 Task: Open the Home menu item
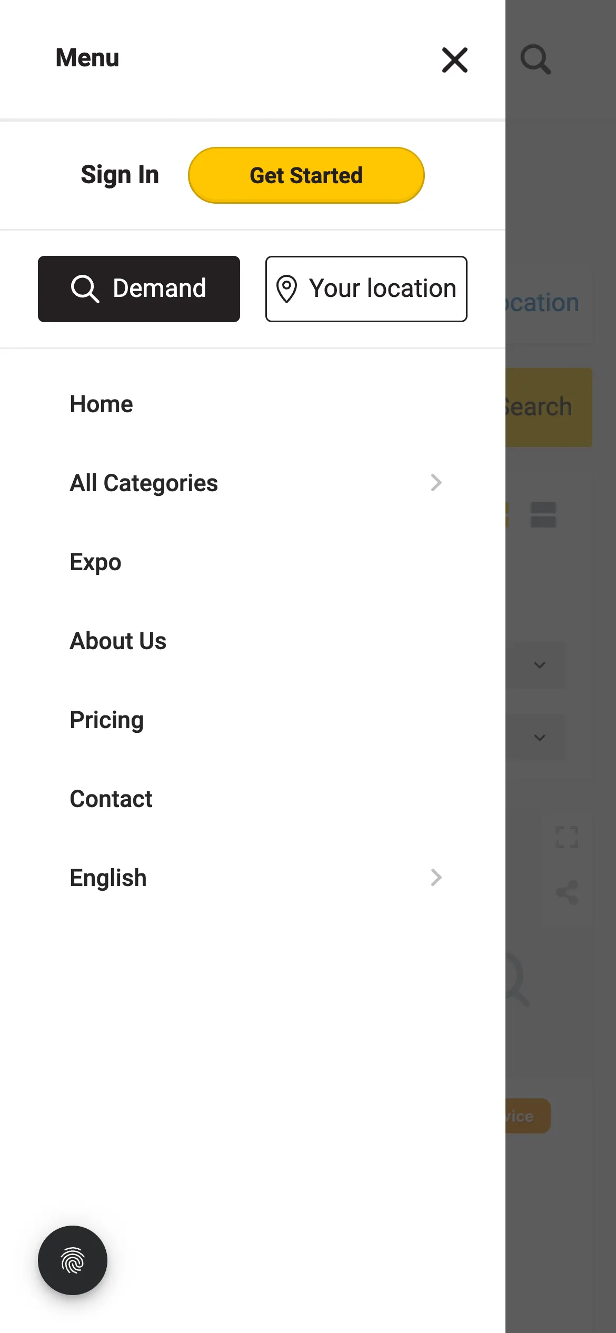tap(102, 404)
